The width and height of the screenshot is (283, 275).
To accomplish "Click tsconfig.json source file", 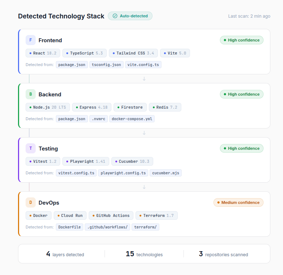I will (x=106, y=65).
